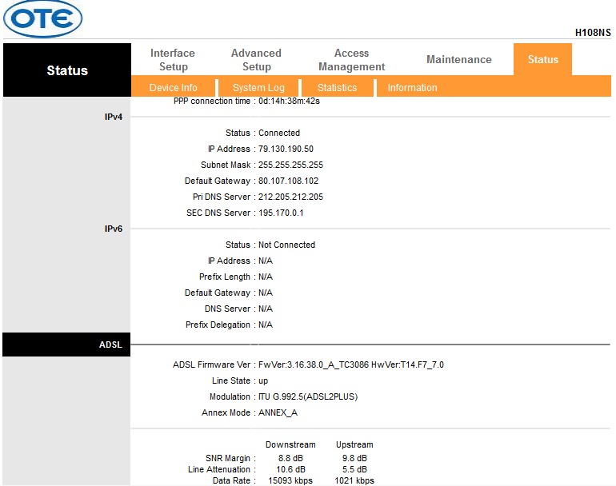This screenshot has width=616, height=486.
Task: Open the Access Management tab
Action: coord(352,60)
